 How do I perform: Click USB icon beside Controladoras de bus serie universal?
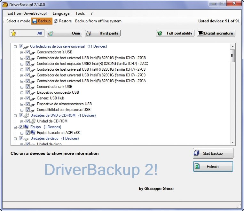pyautogui.click(x=26, y=47)
